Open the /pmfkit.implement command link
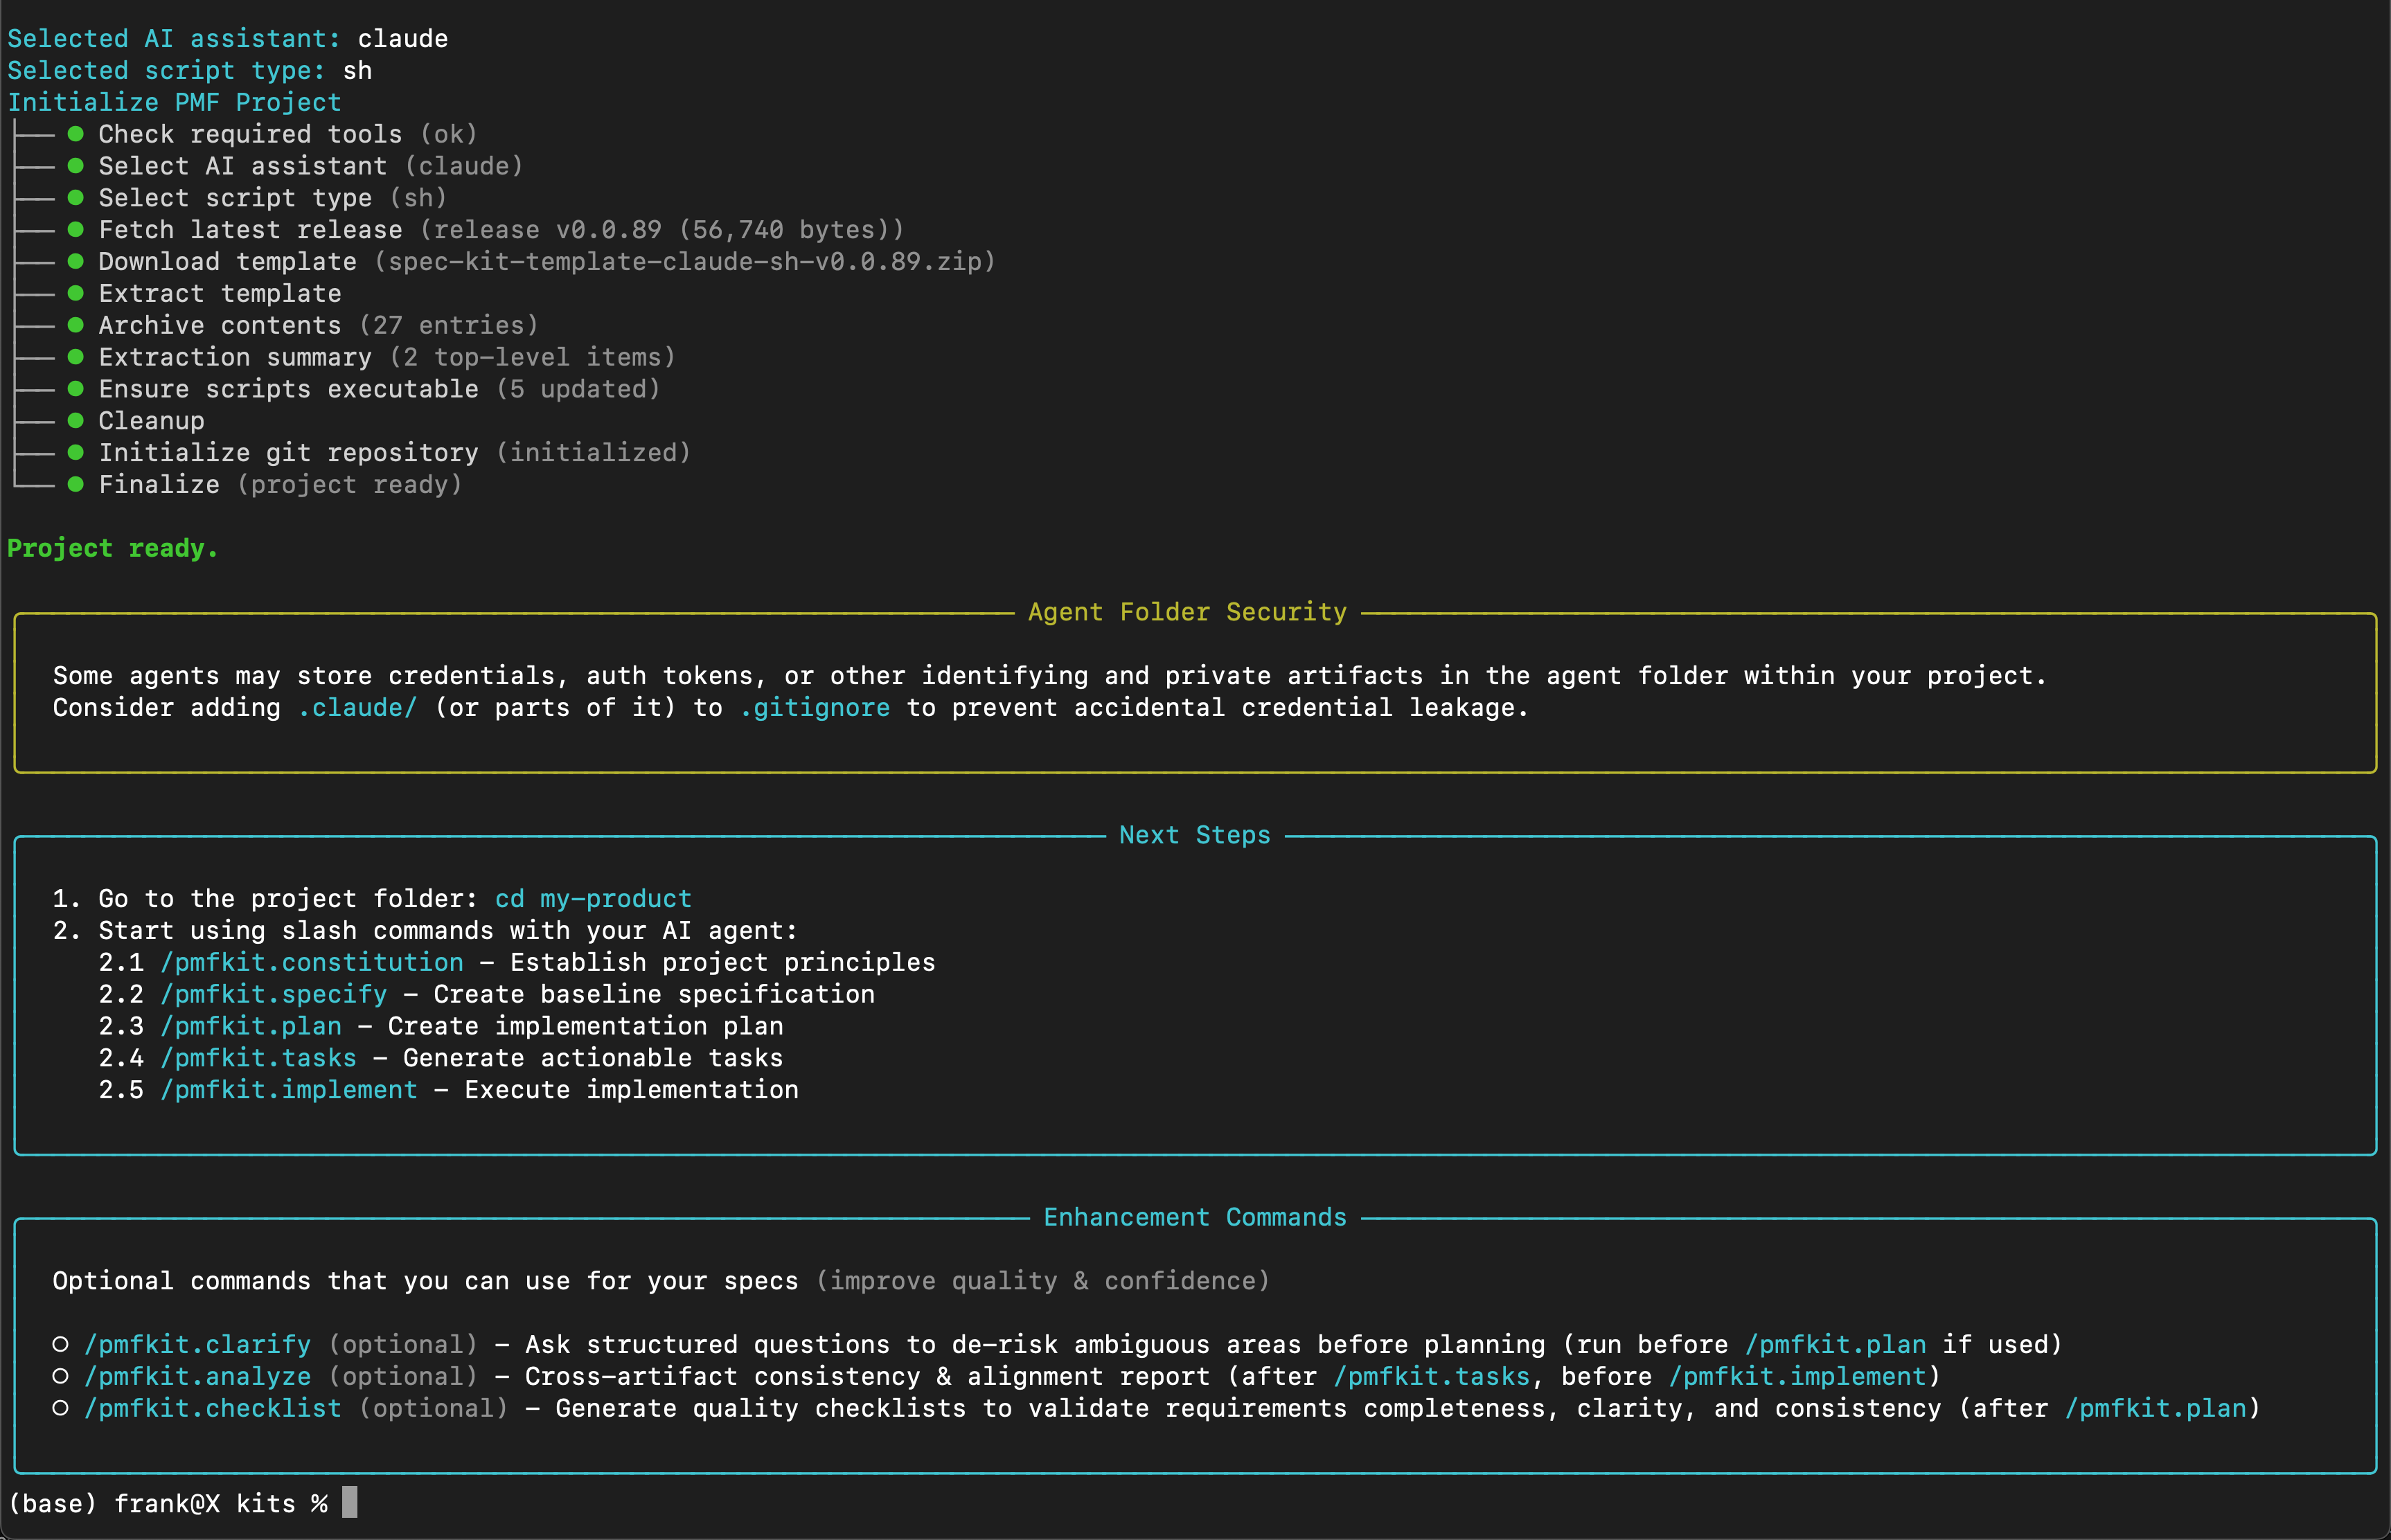The image size is (2391, 1540). pos(289,1090)
